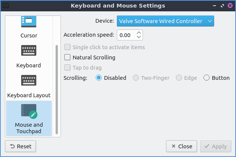This screenshot has width=236, height=157.
Task: Click the Acceleration speed input field
Action: [x=126, y=35]
